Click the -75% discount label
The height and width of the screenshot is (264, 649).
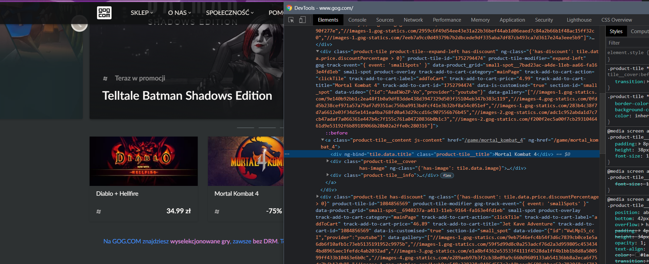click(274, 211)
